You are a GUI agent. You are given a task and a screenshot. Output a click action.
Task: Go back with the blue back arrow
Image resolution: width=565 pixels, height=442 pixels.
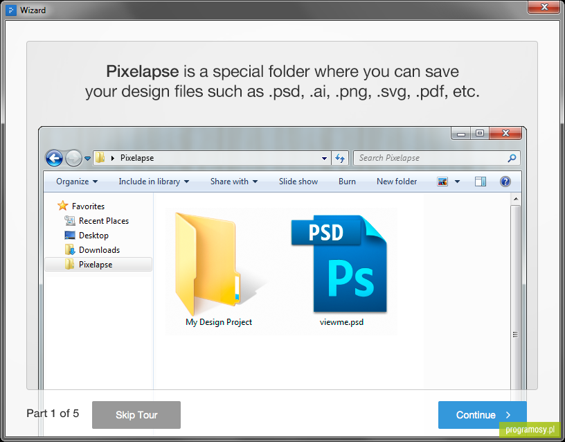[55, 158]
